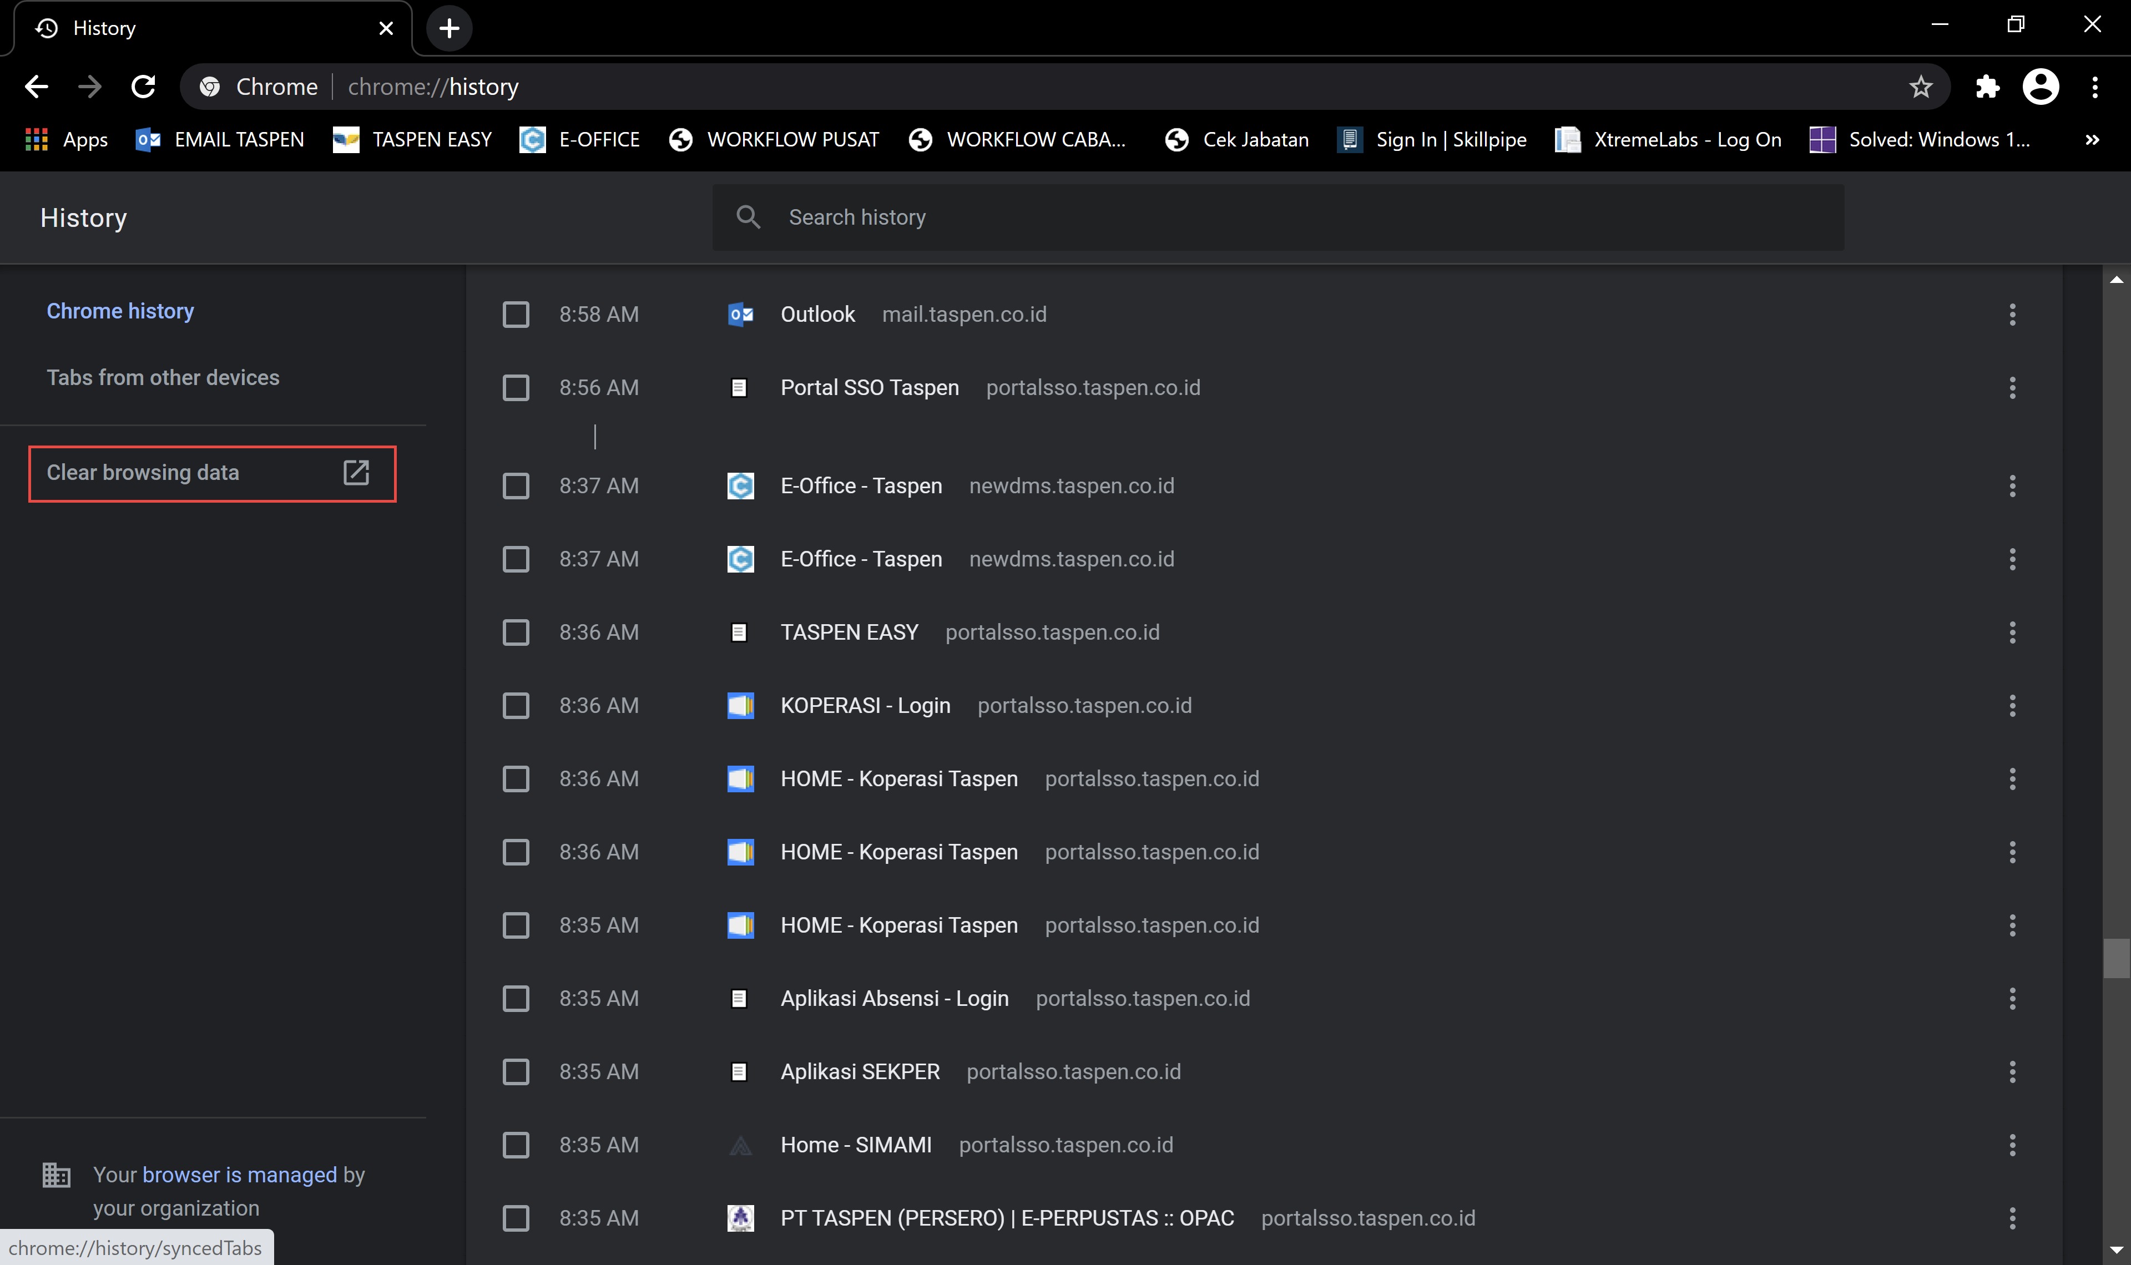
Task: Go back using the back arrow
Action: [x=37, y=87]
